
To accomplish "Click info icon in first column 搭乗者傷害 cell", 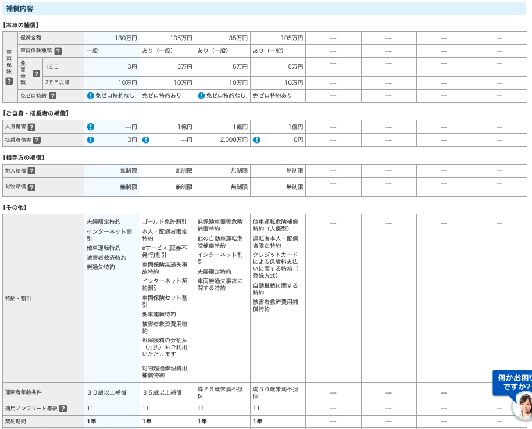I will 90,140.
